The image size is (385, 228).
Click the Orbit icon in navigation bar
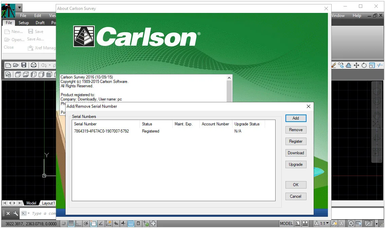point(377,138)
